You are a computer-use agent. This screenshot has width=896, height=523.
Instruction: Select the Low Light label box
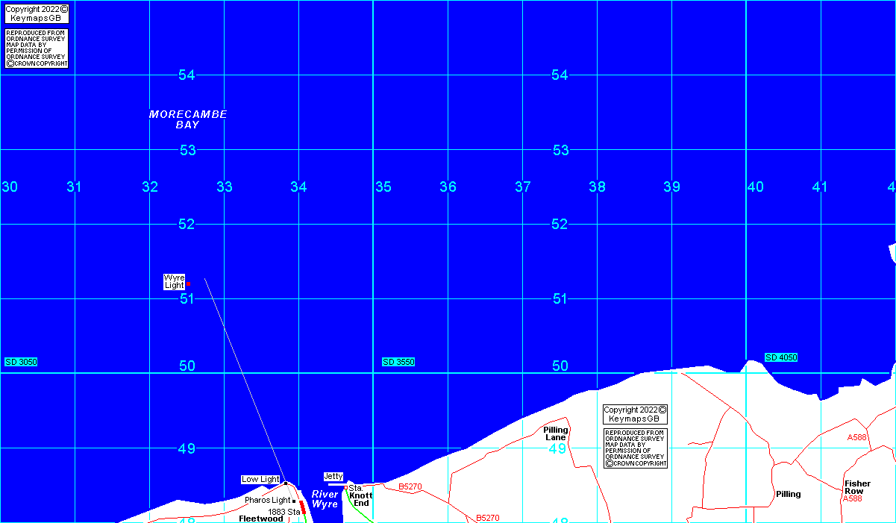tap(260, 479)
